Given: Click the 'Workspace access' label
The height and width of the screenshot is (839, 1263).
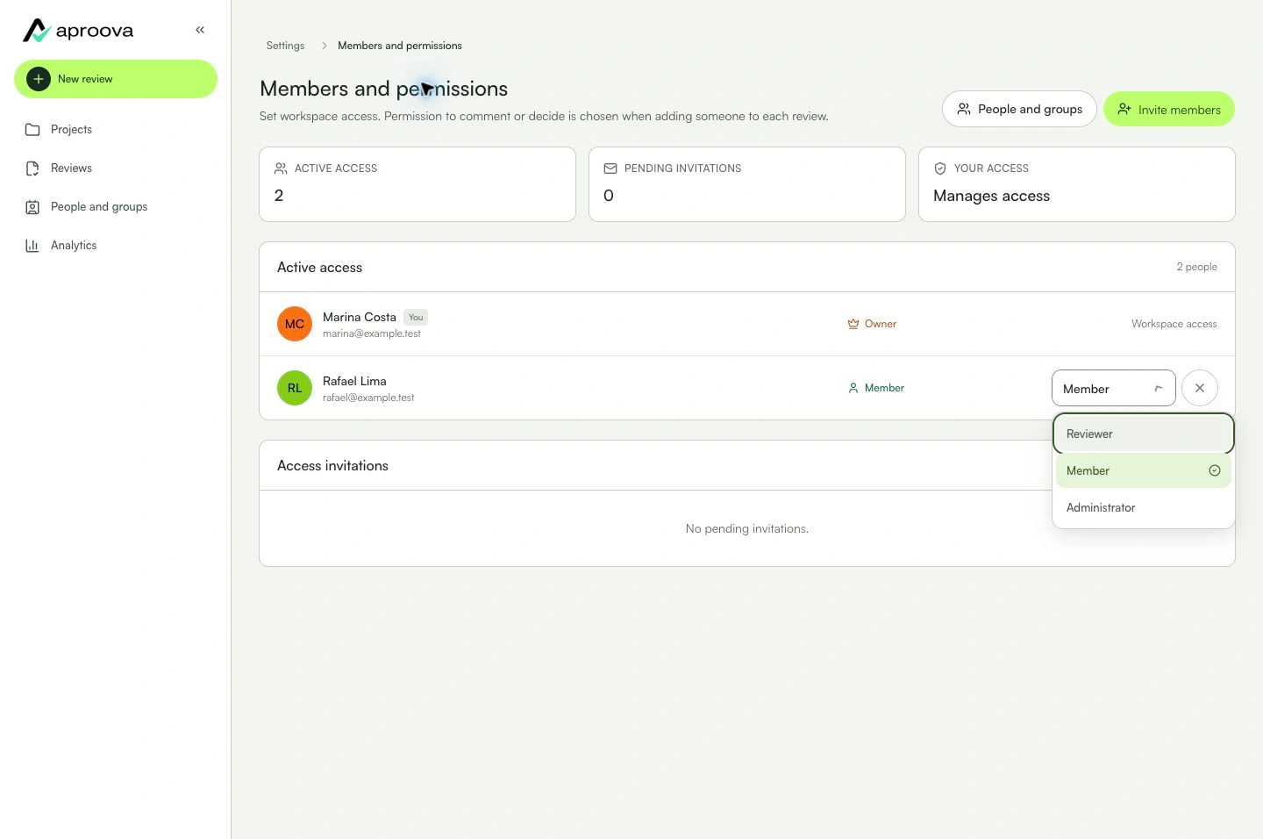Looking at the screenshot, I should click(1174, 324).
